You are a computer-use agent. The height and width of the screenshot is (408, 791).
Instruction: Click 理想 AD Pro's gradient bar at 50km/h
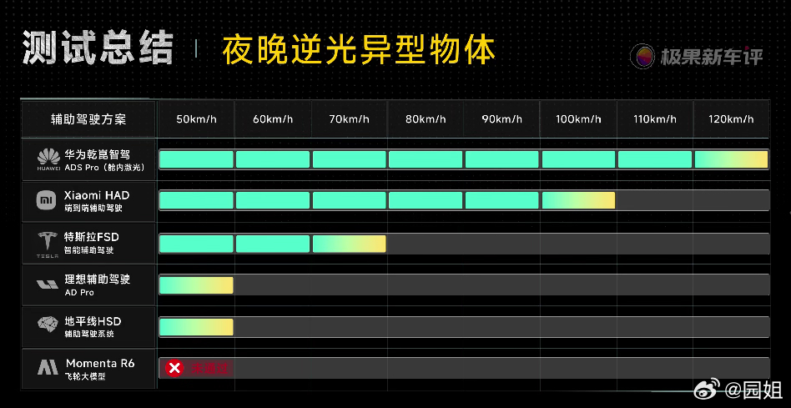[x=196, y=285]
